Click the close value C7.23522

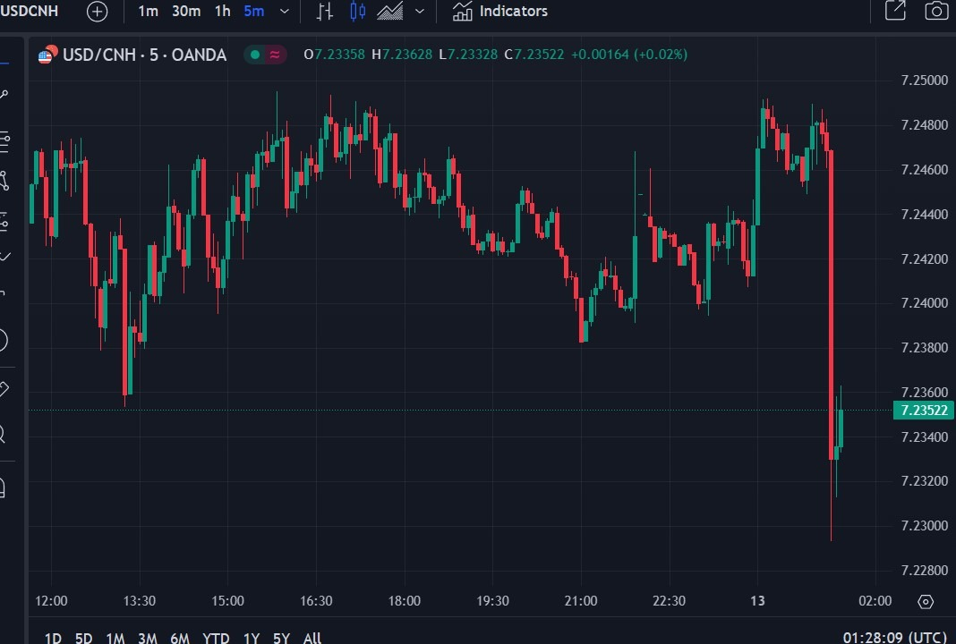(534, 55)
